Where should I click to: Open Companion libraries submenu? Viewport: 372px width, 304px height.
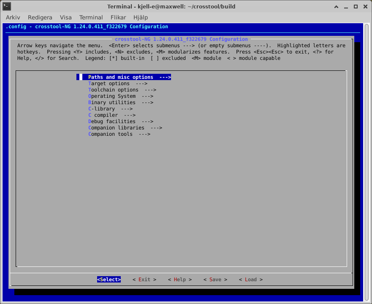125,128
